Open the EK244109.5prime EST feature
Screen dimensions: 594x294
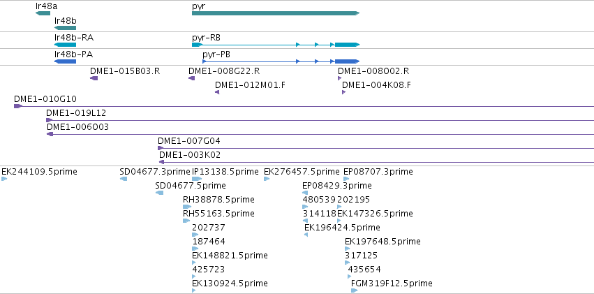(x=4, y=179)
